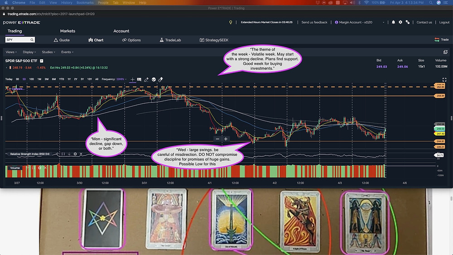This screenshot has height=255, width=453.
Task: Open Volume study settings gear
Action: tap(39, 168)
